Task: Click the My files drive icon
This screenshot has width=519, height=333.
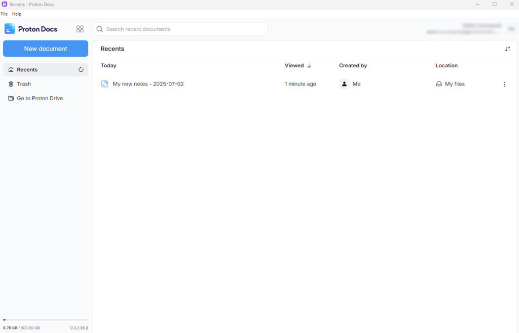Action: [x=439, y=84]
